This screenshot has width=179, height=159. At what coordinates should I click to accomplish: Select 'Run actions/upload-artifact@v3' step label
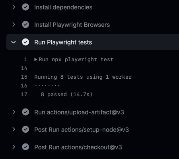(x=79, y=112)
